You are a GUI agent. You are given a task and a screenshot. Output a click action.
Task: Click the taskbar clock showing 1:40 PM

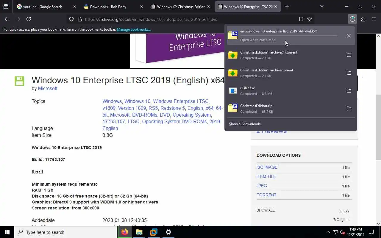coord(355,232)
